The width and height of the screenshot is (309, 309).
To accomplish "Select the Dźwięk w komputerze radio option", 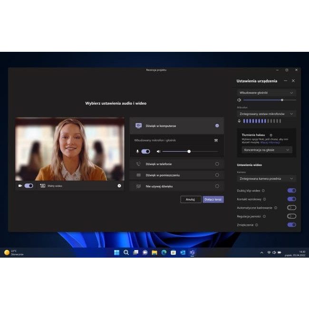I will [217, 126].
